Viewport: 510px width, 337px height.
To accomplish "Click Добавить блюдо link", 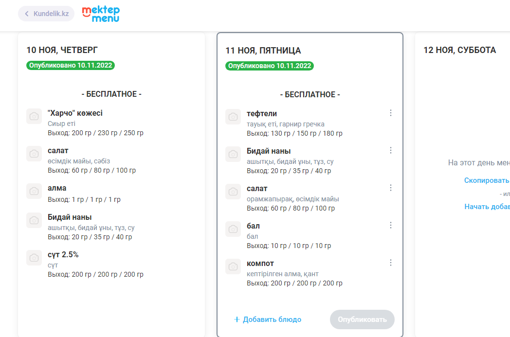I will pos(267,319).
